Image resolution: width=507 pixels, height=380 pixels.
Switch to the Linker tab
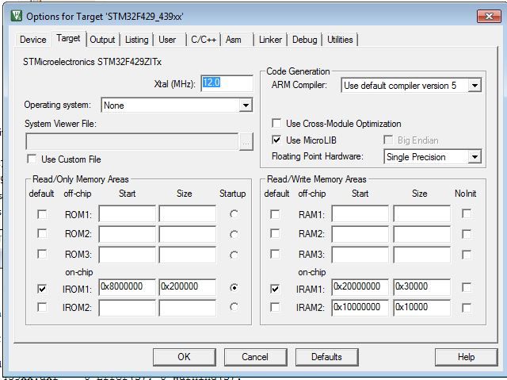point(270,40)
